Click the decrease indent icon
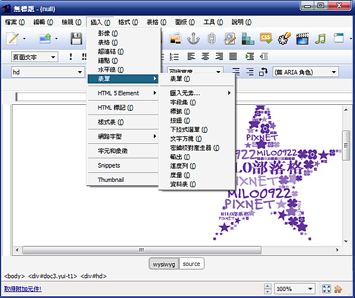The width and height of the screenshot is (355, 298). 264,56
